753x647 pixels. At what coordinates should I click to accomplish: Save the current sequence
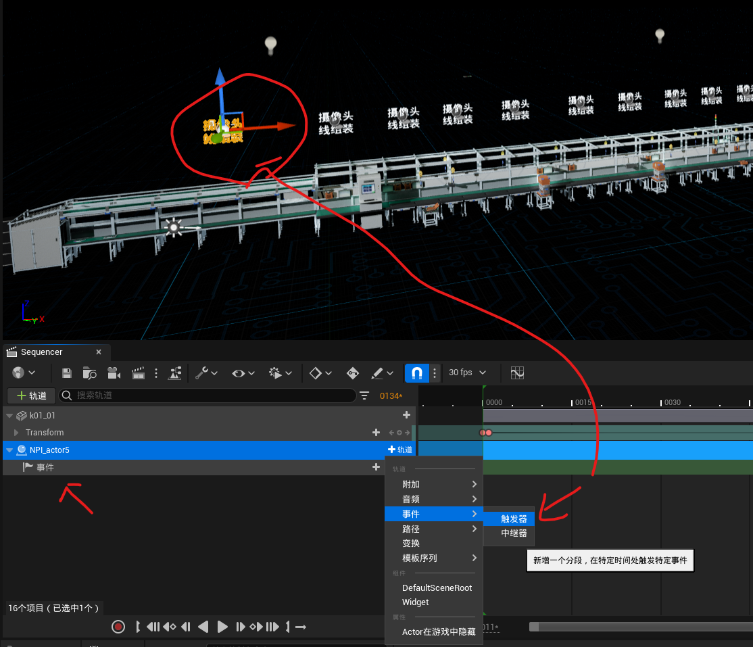point(67,373)
